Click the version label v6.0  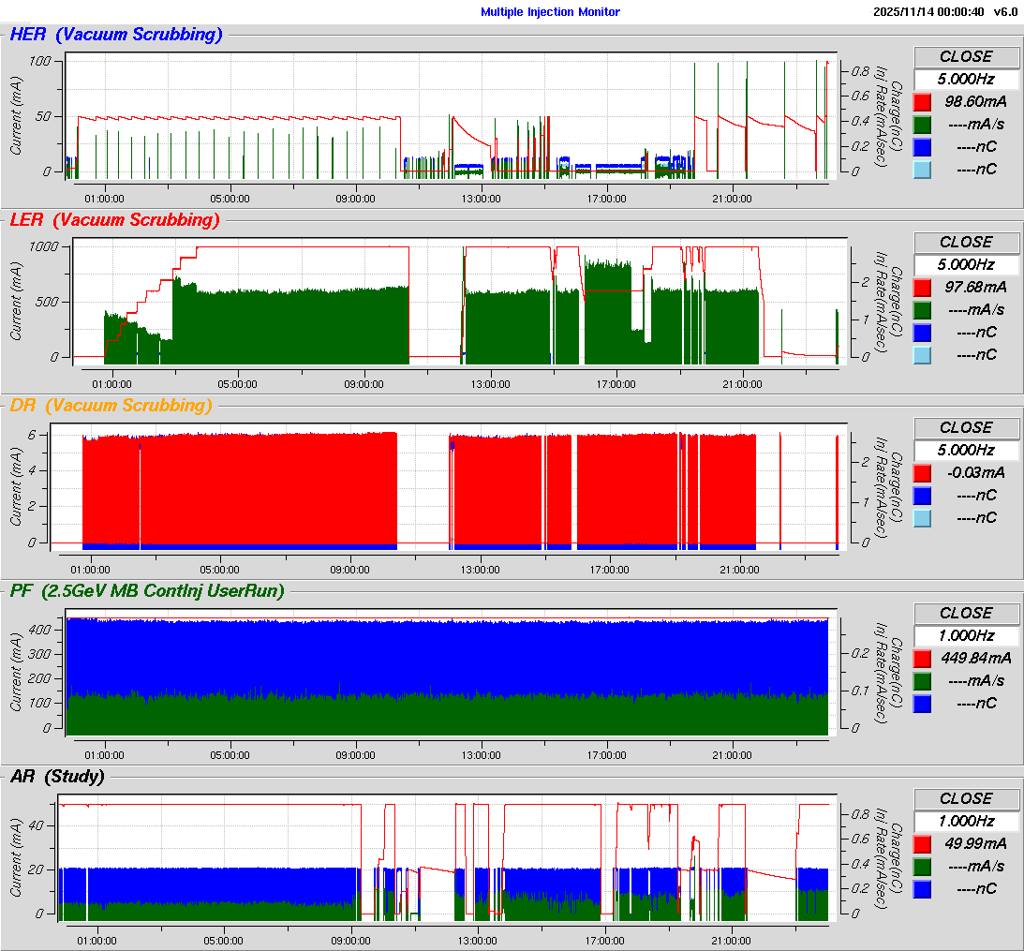(x=1005, y=12)
